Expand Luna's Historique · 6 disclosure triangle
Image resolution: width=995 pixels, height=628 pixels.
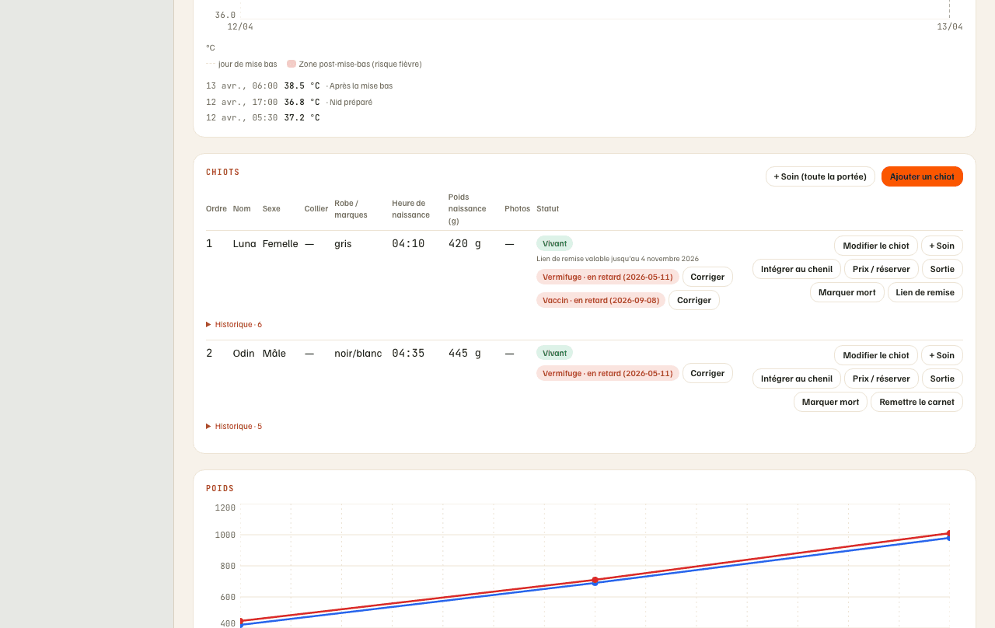tap(208, 324)
